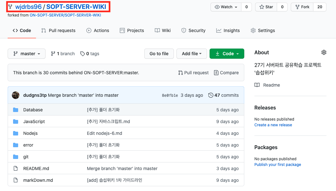Click the file icon for markDown.md
The image size is (336, 191).
point(16,180)
